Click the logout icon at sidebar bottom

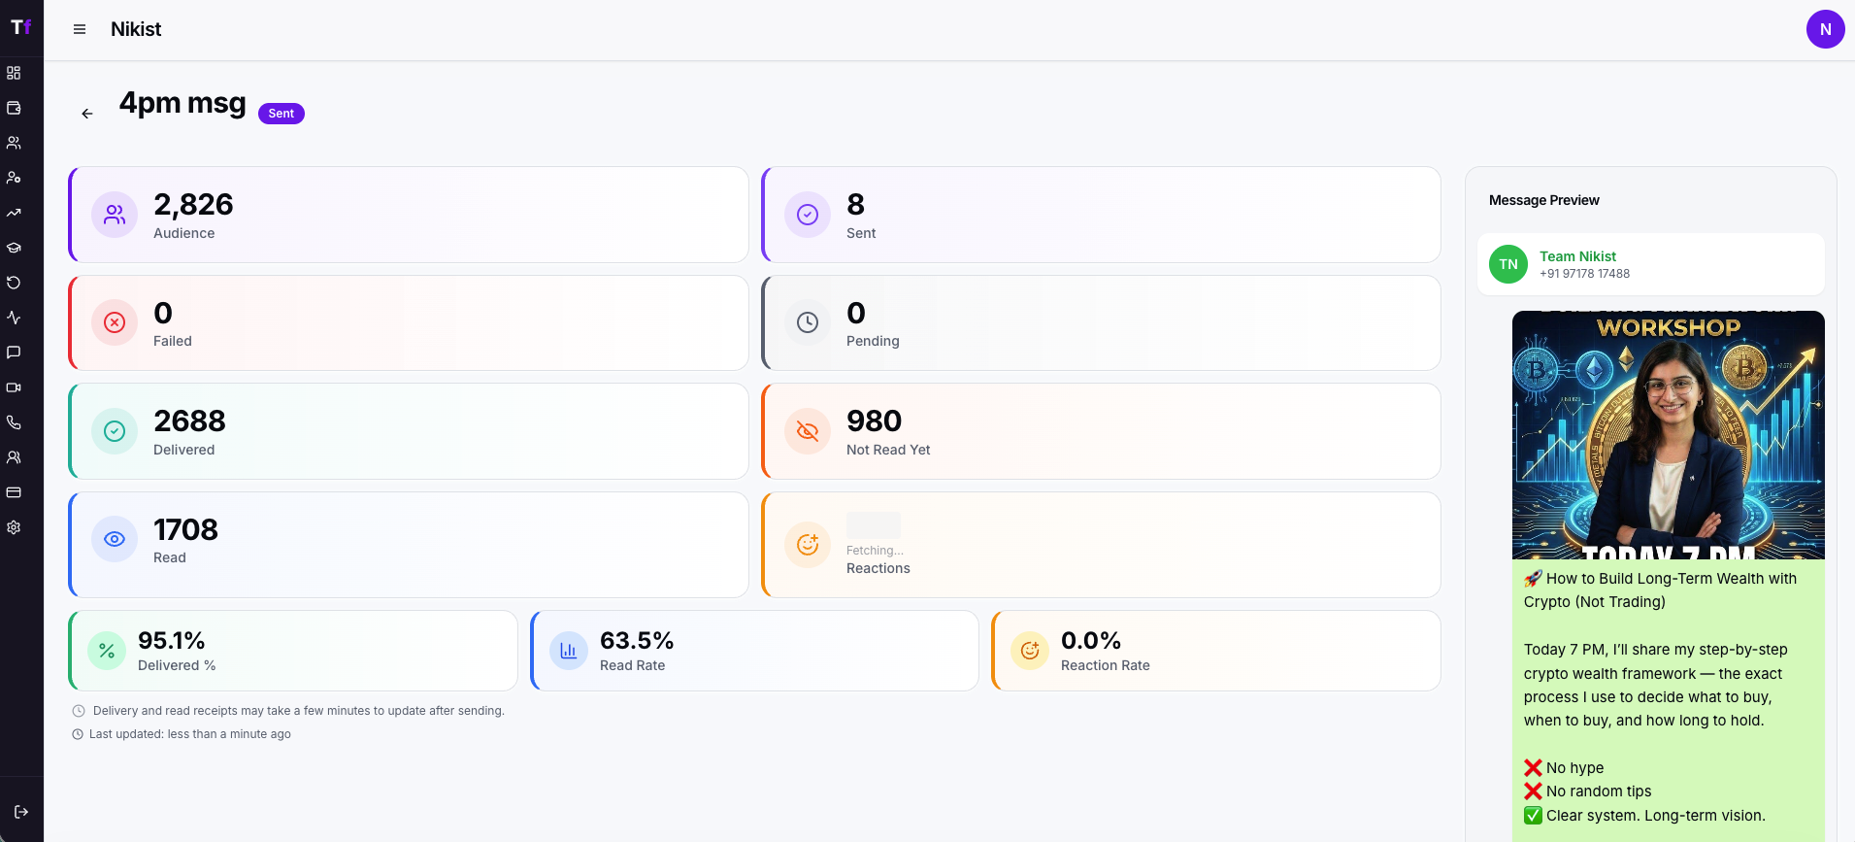point(21,812)
